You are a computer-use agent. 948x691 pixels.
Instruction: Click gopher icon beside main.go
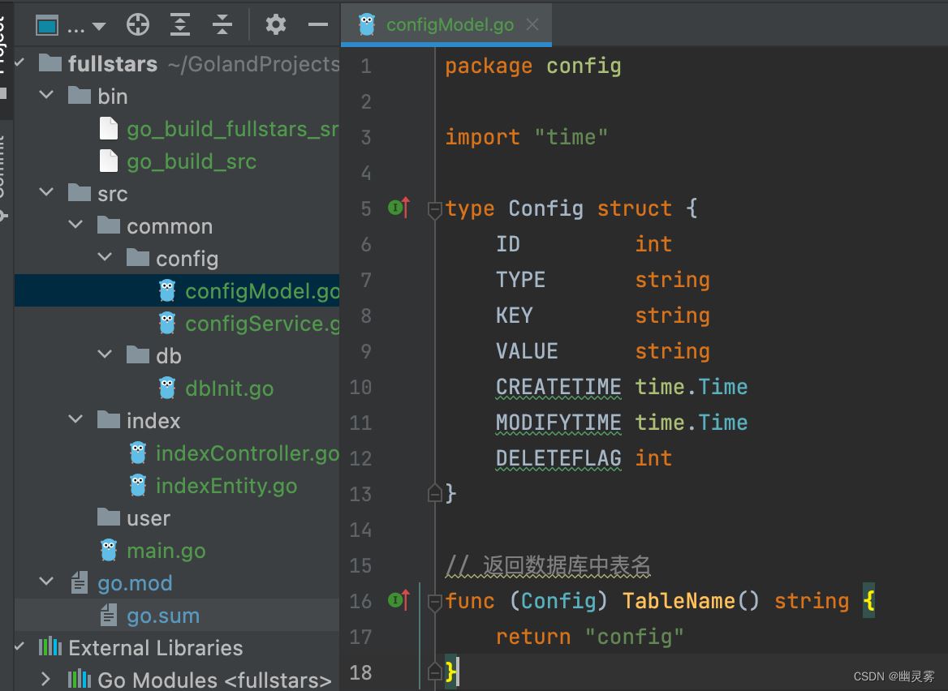coord(109,551)
